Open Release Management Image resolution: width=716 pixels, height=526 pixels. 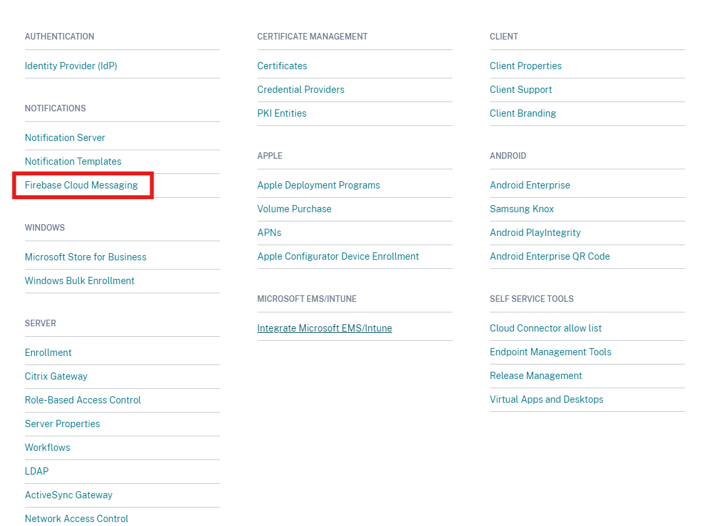[x=536, y=376]
